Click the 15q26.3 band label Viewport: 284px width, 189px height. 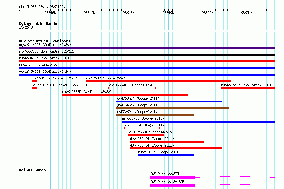pyautogui.click(x=26, y=27)
